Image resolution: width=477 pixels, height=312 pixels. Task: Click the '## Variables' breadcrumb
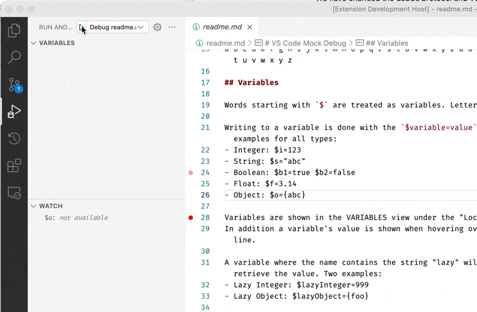(x=387, y=43)
